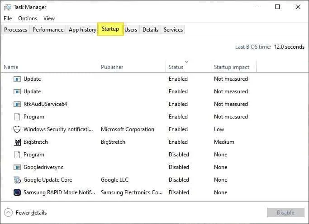309x224 pixels.
Task: Click the BigStretch publisher cell
Action: (113, 142)
